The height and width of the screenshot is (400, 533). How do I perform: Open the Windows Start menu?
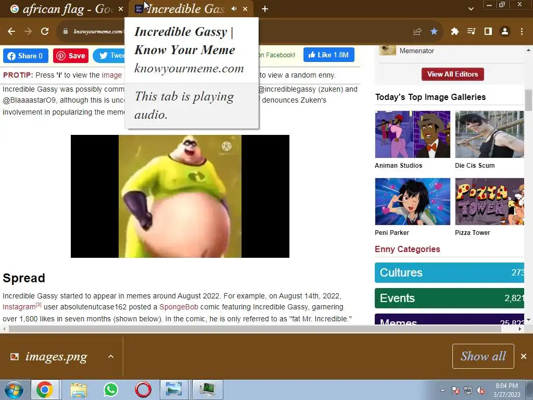(x=14, y=390)
